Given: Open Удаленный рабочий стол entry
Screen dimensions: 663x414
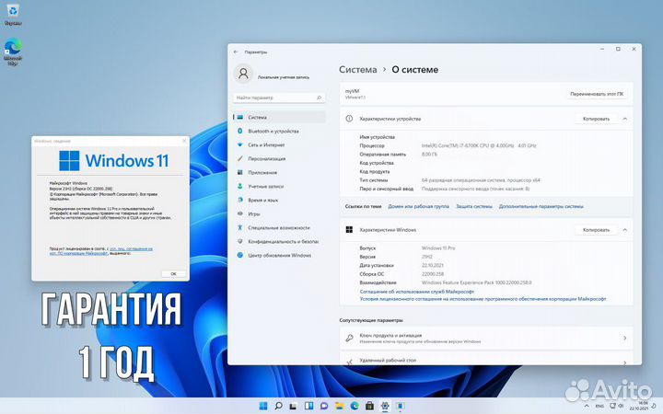Looking at the screenshot, I should [x=486, y=359].
